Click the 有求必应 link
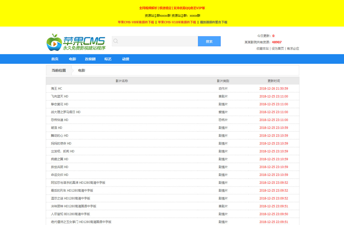 point(293,49)
